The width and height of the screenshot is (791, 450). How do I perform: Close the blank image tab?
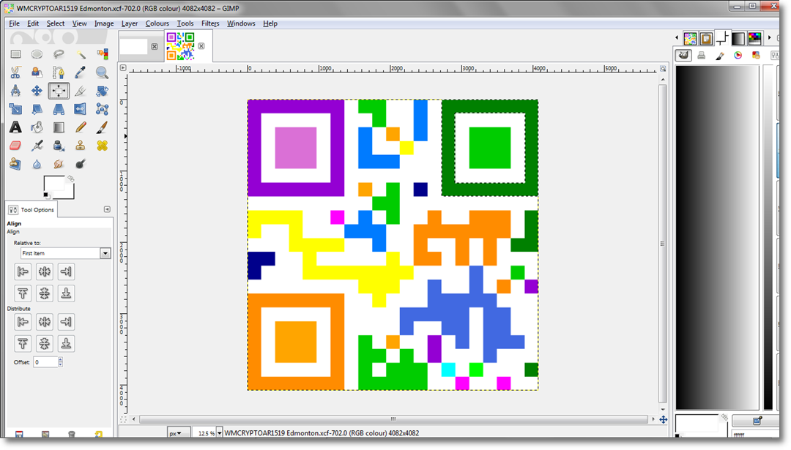[x=155, y=46]
